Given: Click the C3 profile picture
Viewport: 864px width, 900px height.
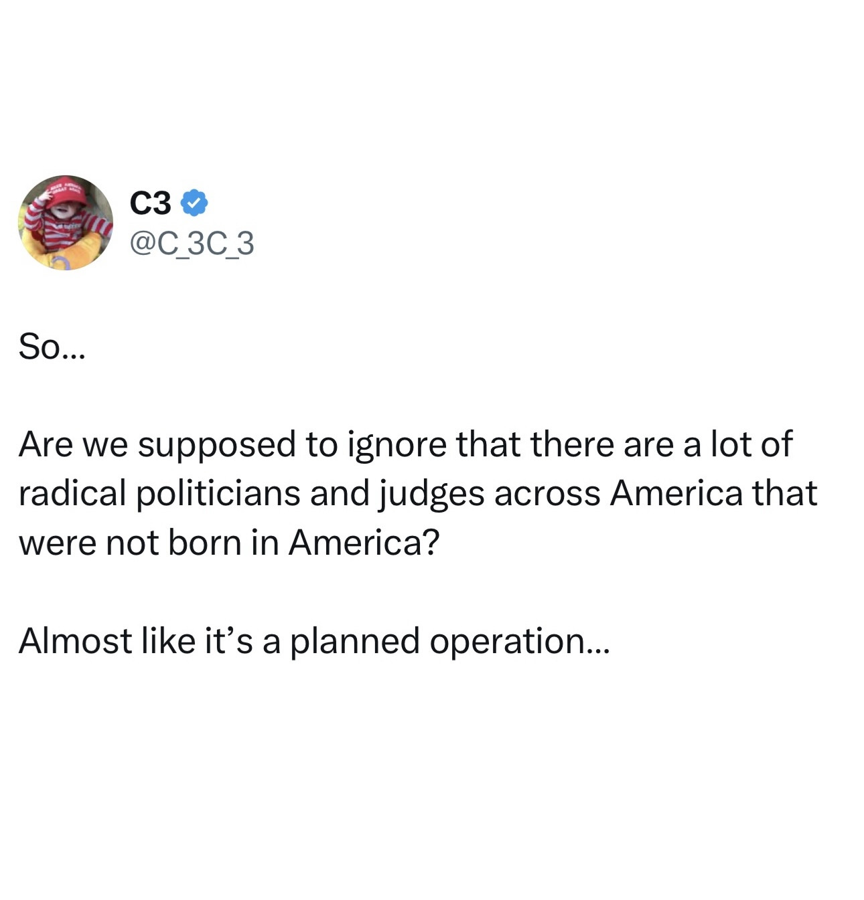Looking at the screenshot, I should tap(66, 223).
